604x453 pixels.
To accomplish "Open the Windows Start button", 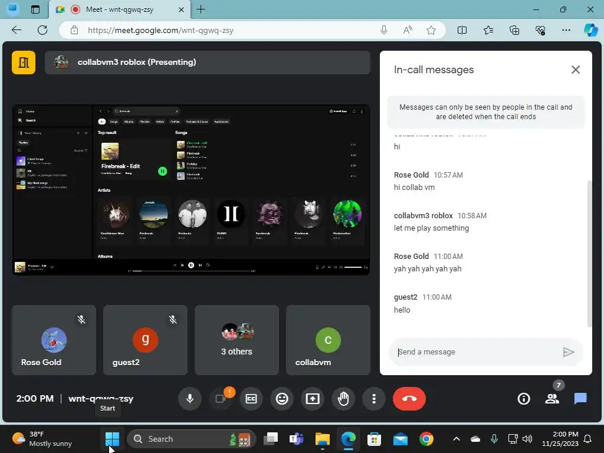I will (112, 439).
